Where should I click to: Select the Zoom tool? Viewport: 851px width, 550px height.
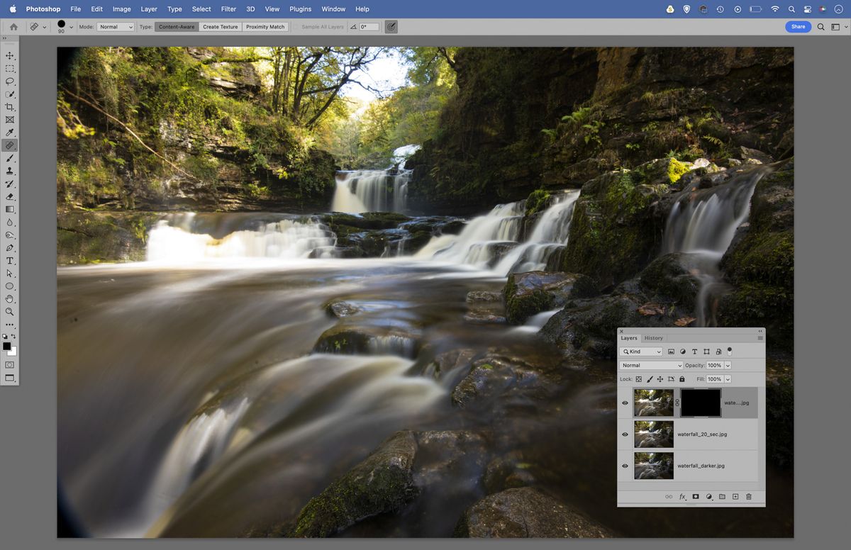(x=10, y=312)
